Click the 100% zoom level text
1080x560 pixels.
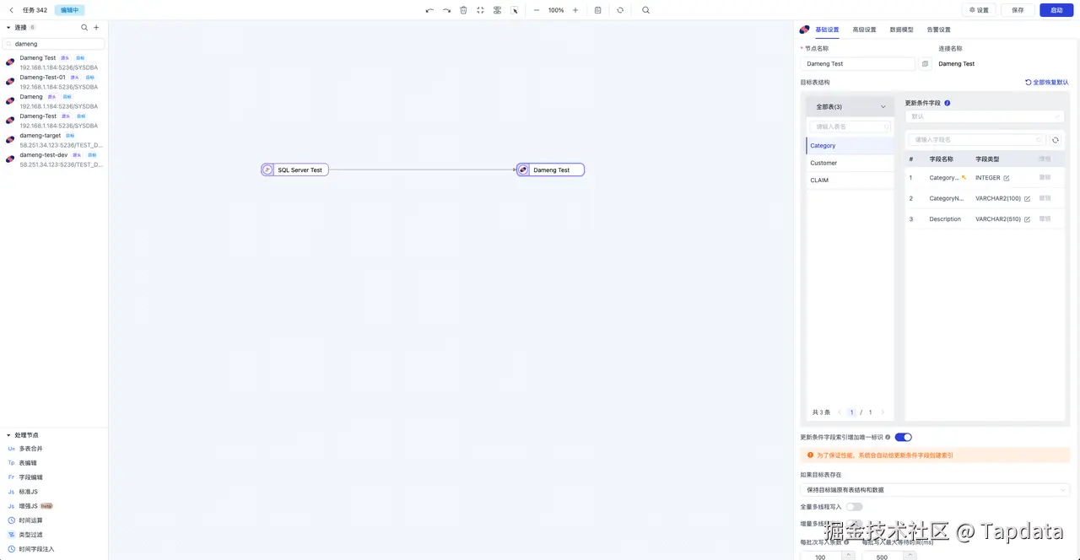pos(556,10)
